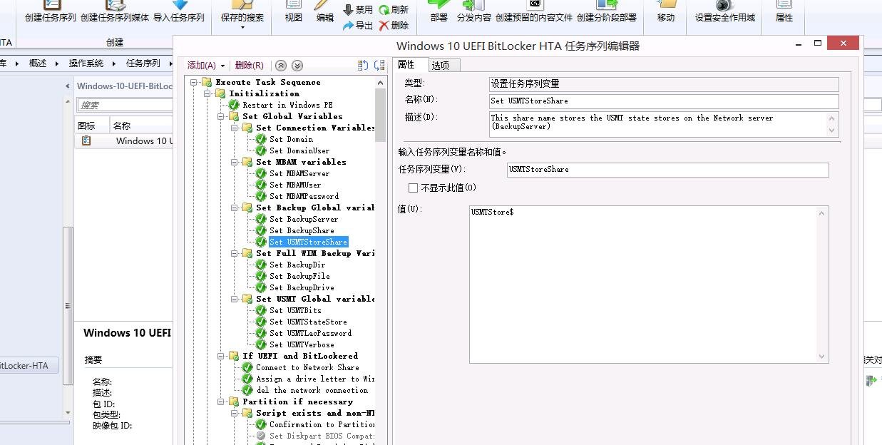Collapse Set Full WIM Backup Variables group
The height and width of the screenshot is (445, 882).
(235, 253)
